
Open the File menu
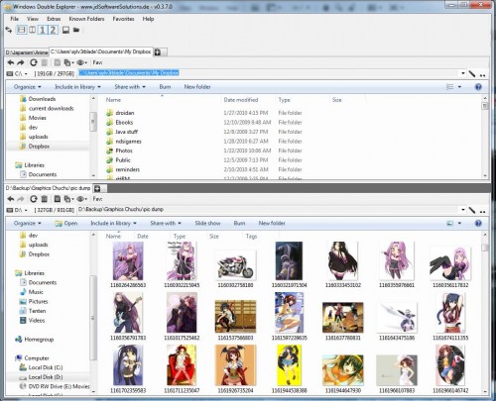click(15, 19)
